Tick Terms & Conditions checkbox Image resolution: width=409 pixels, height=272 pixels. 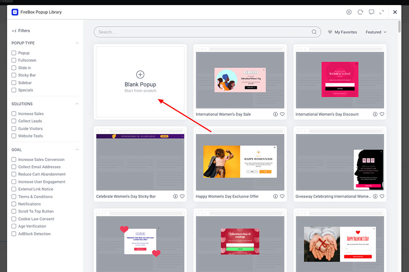click(14, 196)
